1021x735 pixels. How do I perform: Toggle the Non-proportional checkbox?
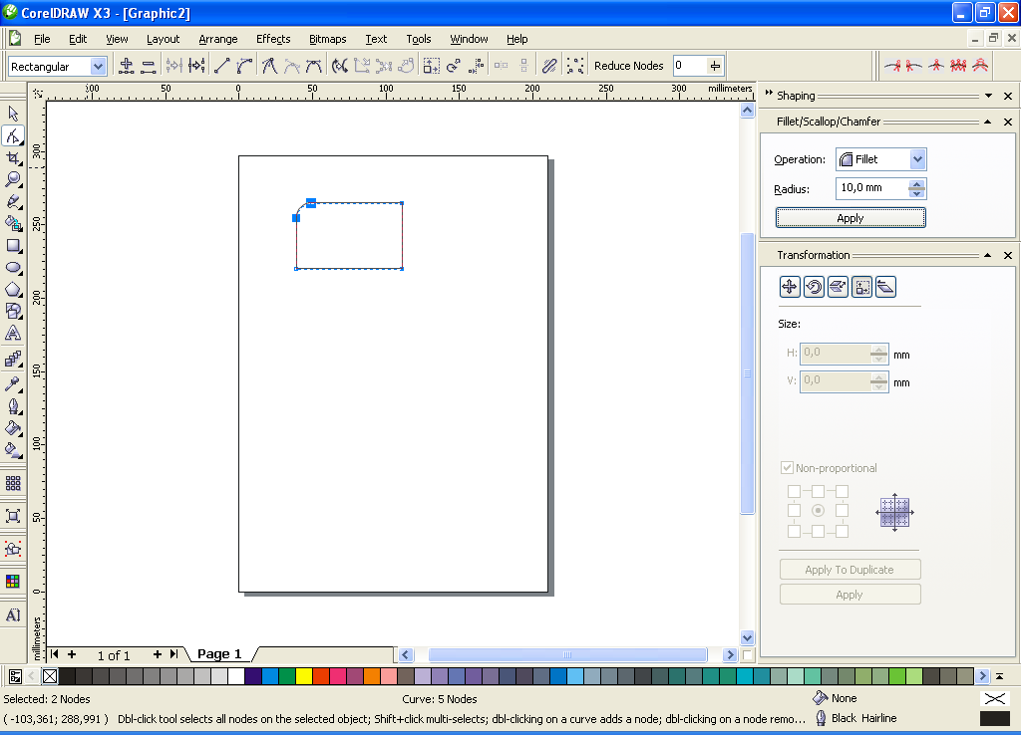[788, 468]
